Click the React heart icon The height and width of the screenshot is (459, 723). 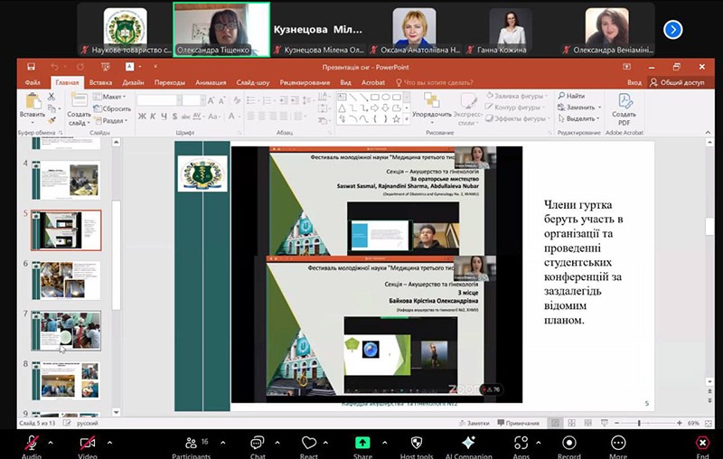tap(309, 443)
